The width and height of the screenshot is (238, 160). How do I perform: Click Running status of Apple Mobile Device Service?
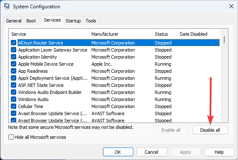tap(163, 64)
